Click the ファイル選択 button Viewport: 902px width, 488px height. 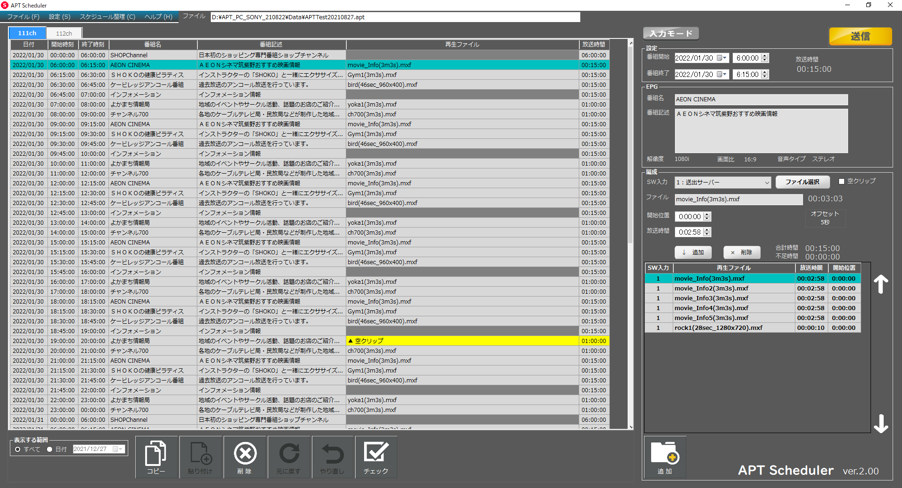802,182
